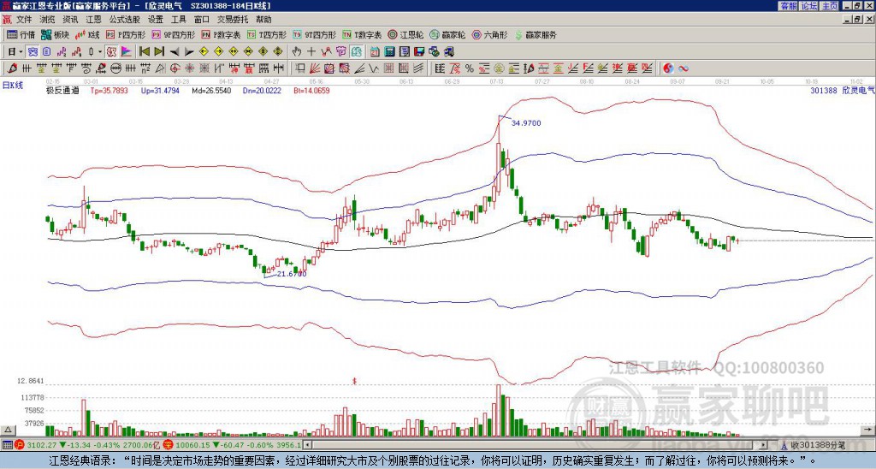Launch the 赢家轮 wheel tool
Screen dimensions: 876x469
click(447, 34)
